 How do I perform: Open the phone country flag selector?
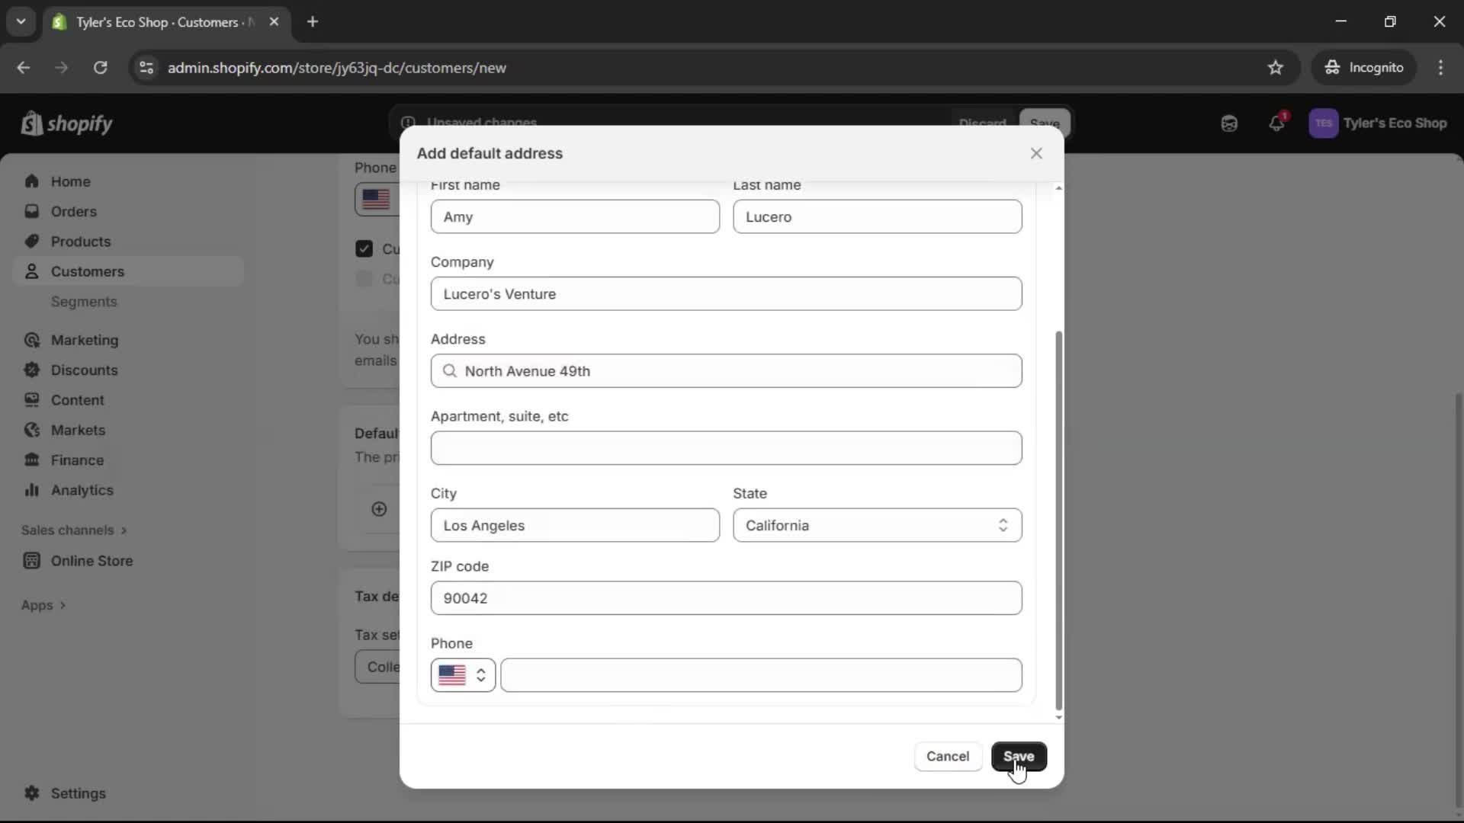click(x=462, y=675)
